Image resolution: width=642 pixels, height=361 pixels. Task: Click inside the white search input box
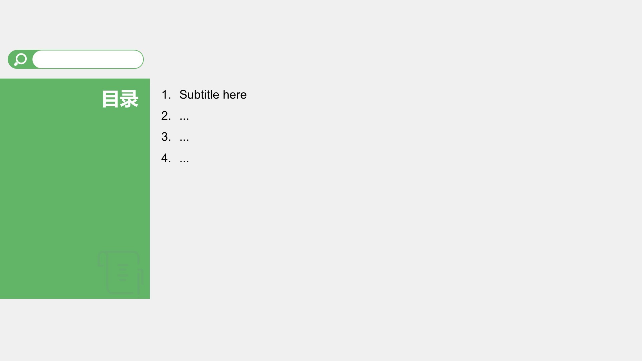88,59
